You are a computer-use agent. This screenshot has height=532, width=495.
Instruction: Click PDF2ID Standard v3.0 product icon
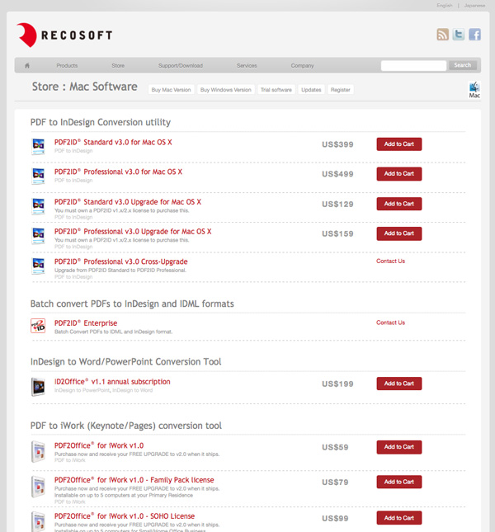38,146
